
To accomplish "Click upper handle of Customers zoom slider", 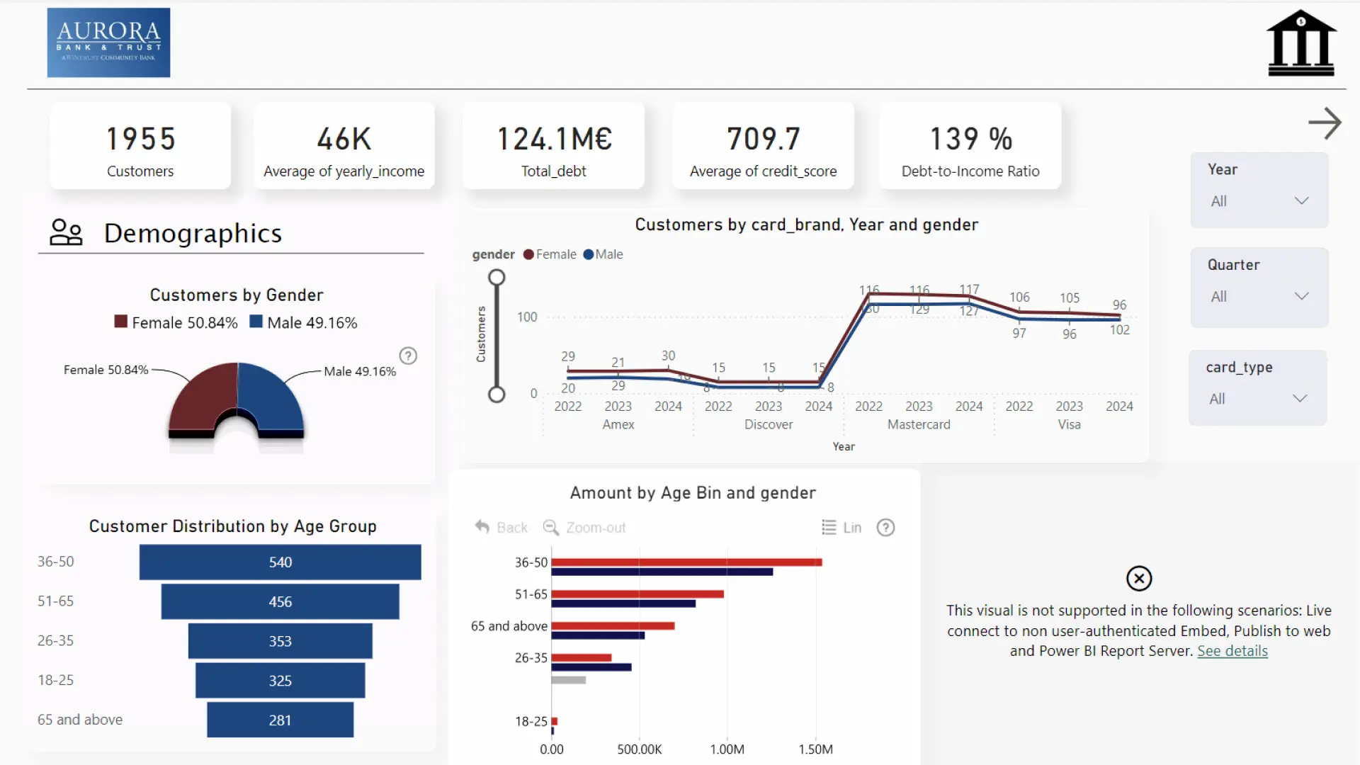I will [497, 278].
